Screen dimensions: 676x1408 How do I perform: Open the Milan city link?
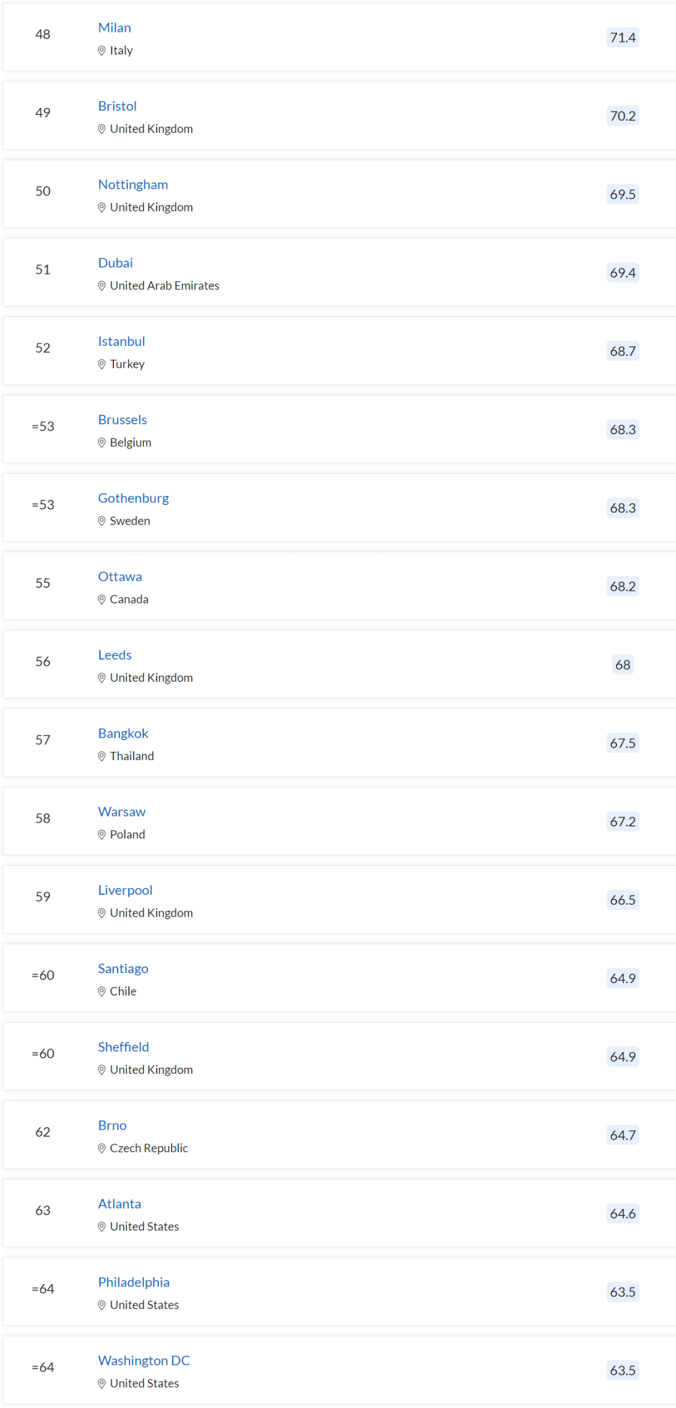(115, 28)
